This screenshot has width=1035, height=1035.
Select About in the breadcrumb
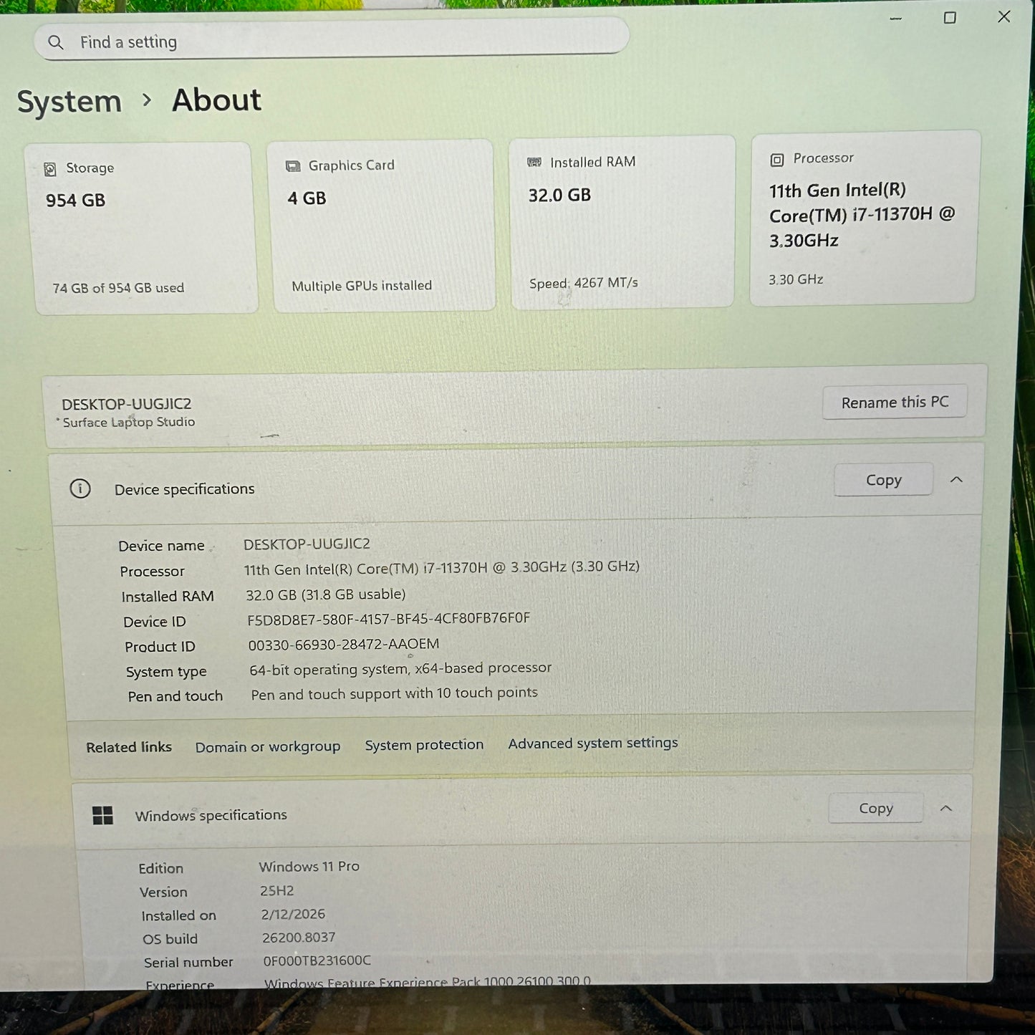pos(215,100)
